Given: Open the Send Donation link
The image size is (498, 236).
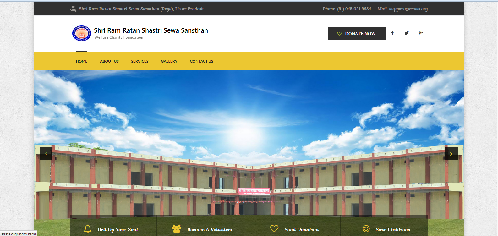Looking at the screenshot, I should (302, 230).
